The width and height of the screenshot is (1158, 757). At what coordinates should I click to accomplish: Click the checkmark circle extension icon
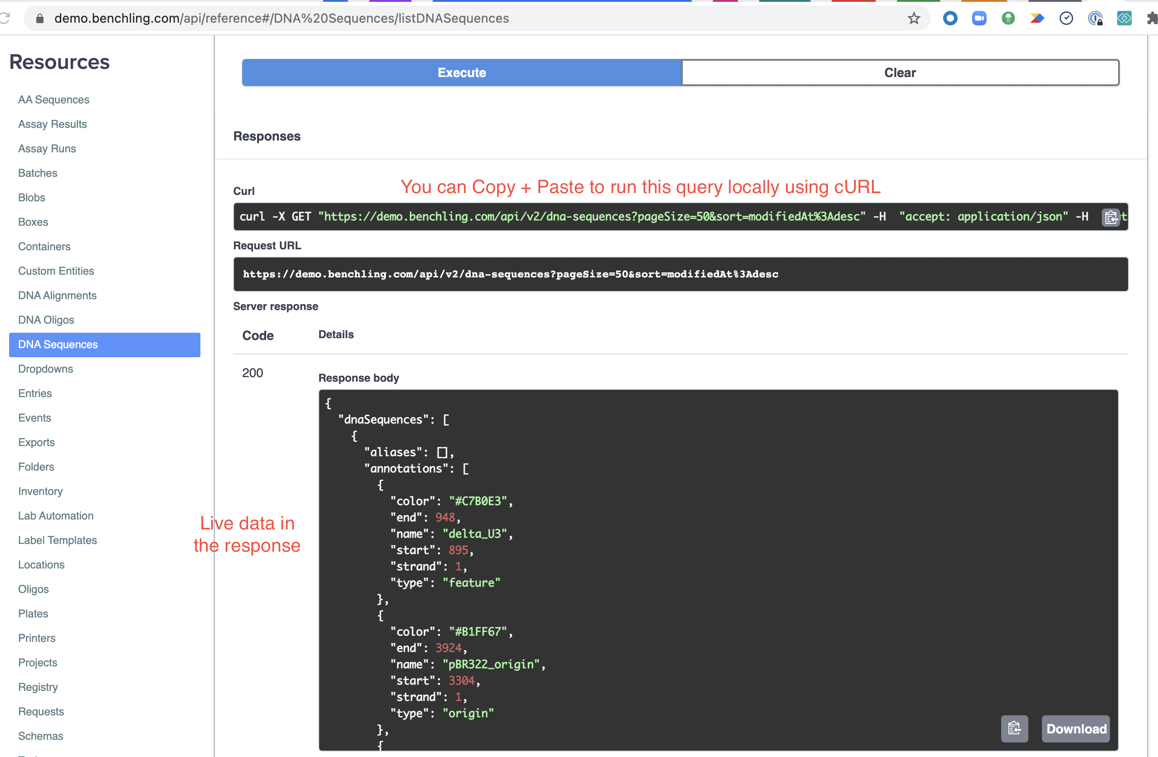click(1066, 19)
